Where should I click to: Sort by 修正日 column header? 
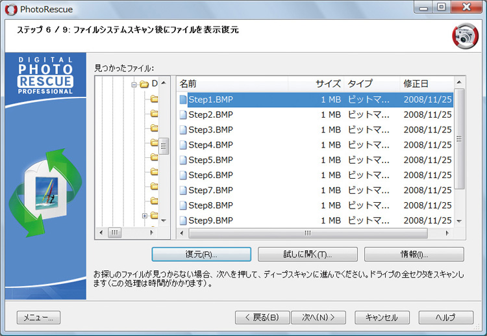point(427,84)
